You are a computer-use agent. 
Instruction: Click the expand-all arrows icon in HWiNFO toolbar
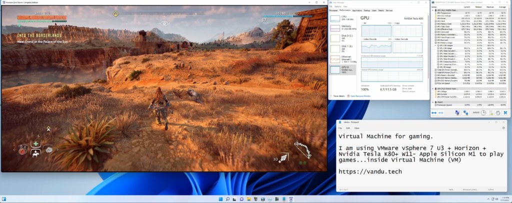(434, 113)
